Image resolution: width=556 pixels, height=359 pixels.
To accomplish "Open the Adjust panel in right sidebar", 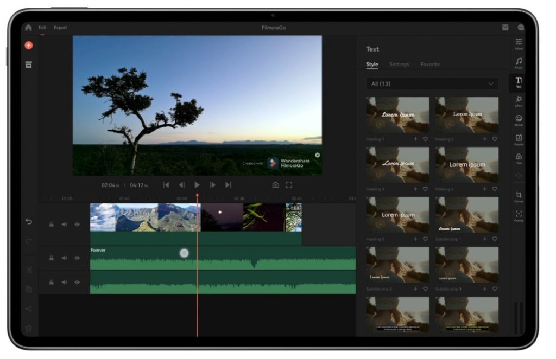I will 519,44.
